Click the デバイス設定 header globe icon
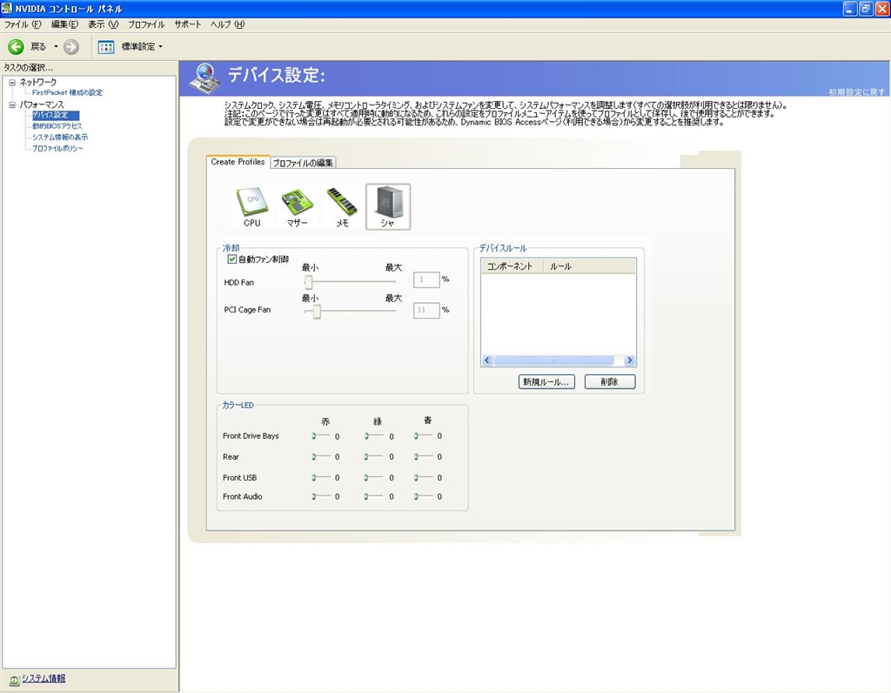This screenshot has width=891, height=693. click(204, 78)
